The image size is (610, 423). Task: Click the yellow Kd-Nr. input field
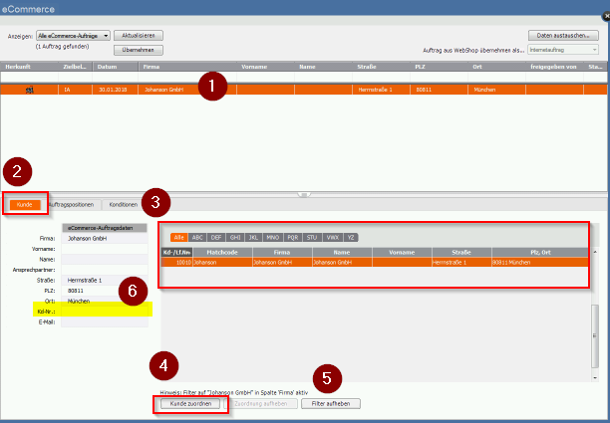[x=105, y=312]
